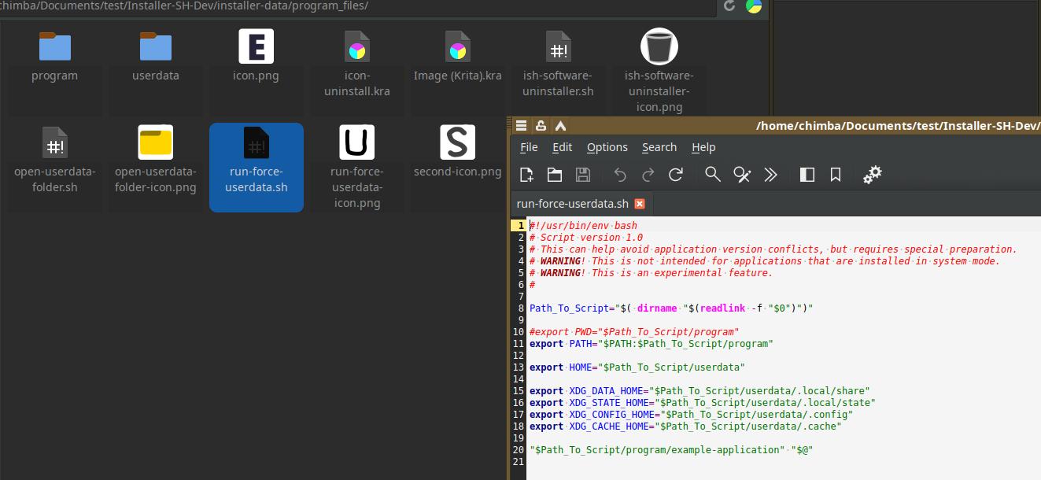Close the run-force-userdata.sh tab
This screenshot has width=1041, height=480.
point(640,204)
